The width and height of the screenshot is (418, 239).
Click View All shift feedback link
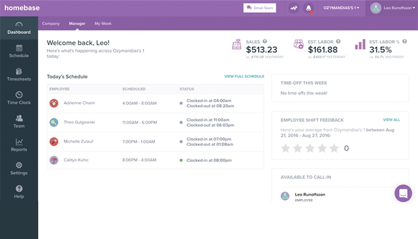tap(391, 119)
